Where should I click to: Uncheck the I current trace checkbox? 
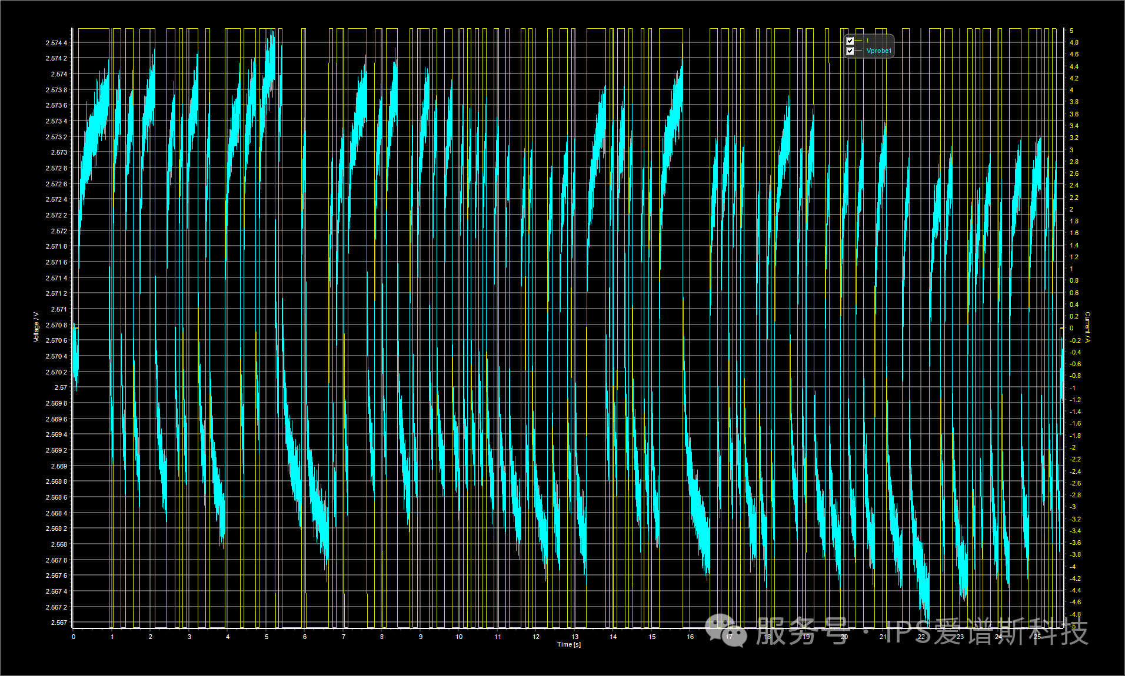tap(850, 41)
